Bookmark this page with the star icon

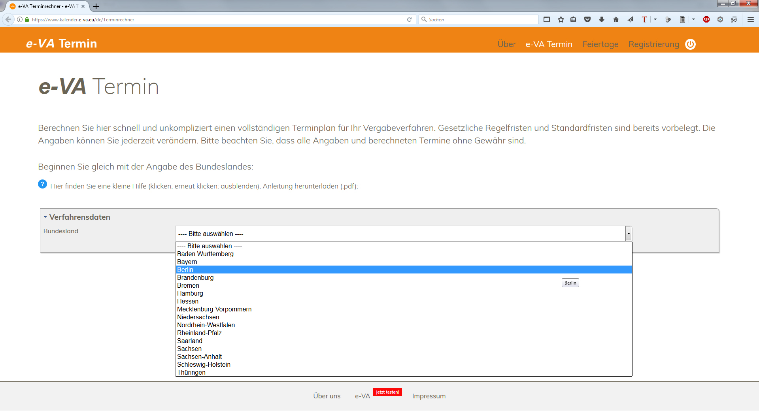click(x=561, y=19)
